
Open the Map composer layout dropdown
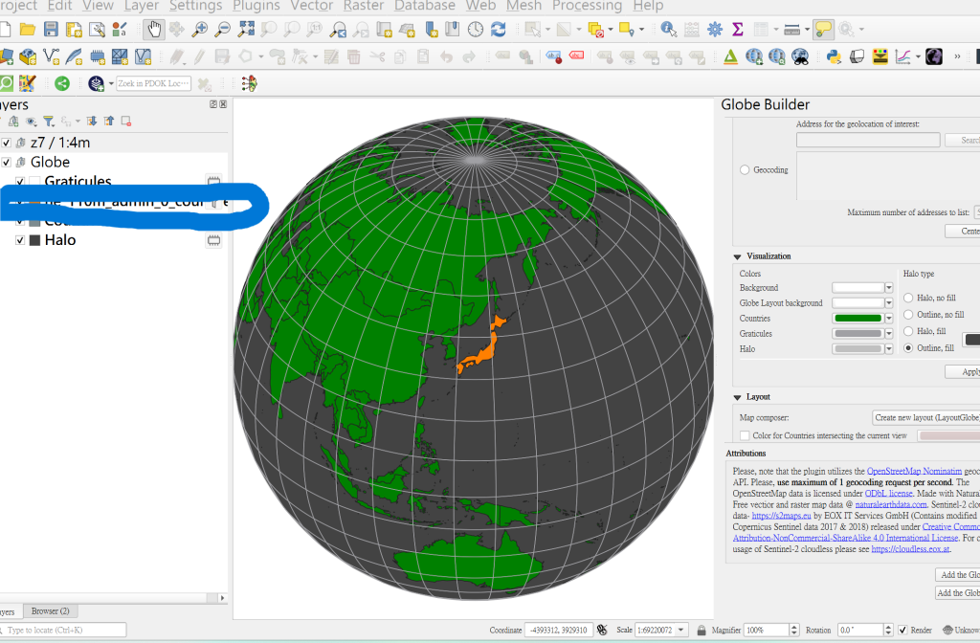click(925, 417)
